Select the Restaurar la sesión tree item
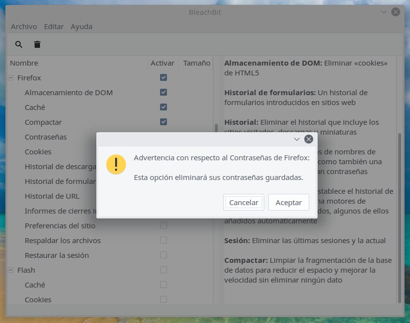410x323 pixels. (x=57, y=255)
